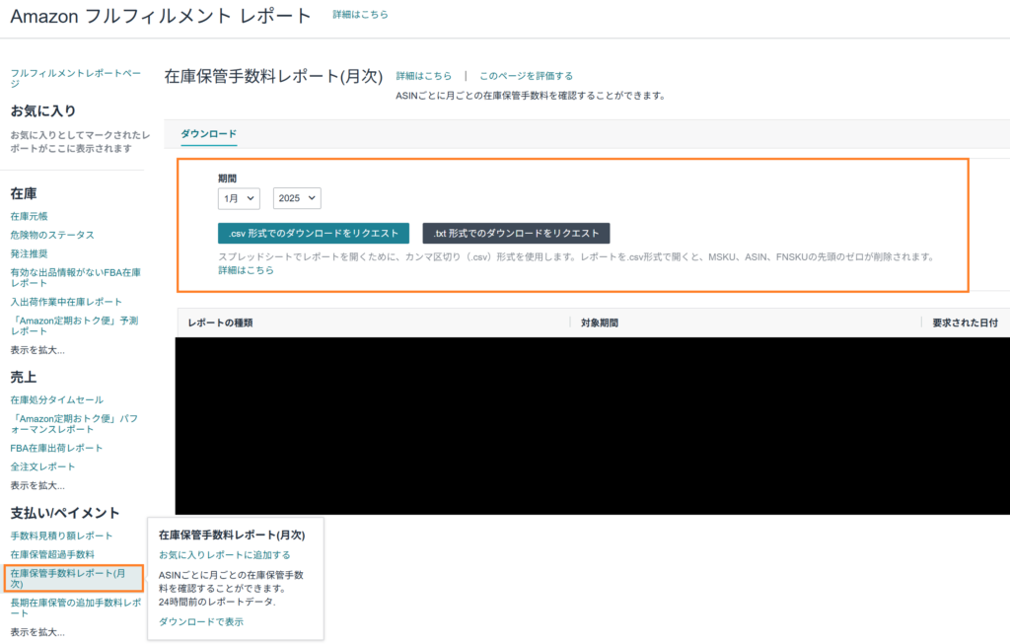Open FBA在庫出荷レポート
Screen dimensions: 1010x644
[x=56, y=448]
